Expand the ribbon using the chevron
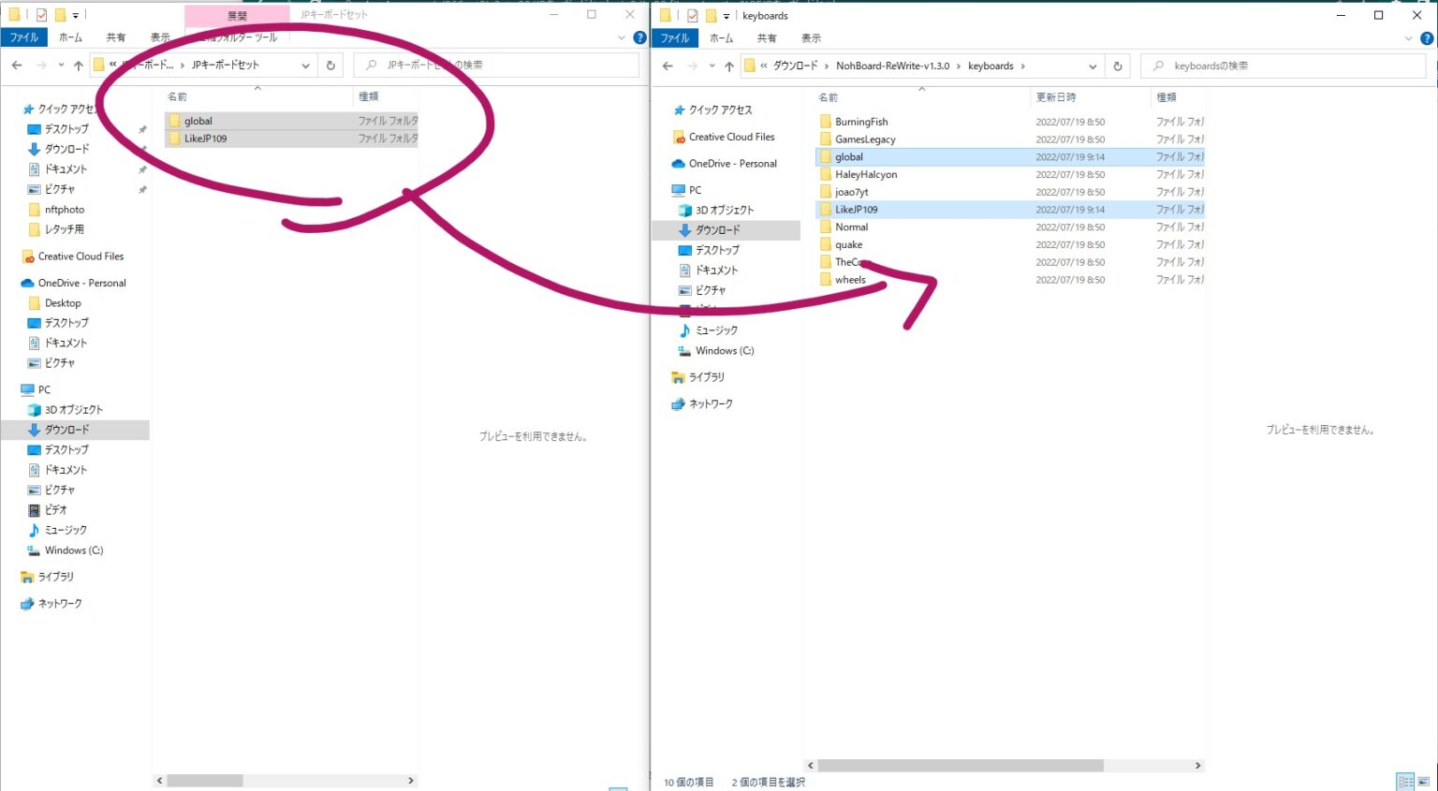 [x=1408, y=37]
